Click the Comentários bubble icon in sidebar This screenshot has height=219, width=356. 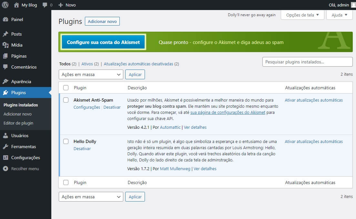click(5, 67)
